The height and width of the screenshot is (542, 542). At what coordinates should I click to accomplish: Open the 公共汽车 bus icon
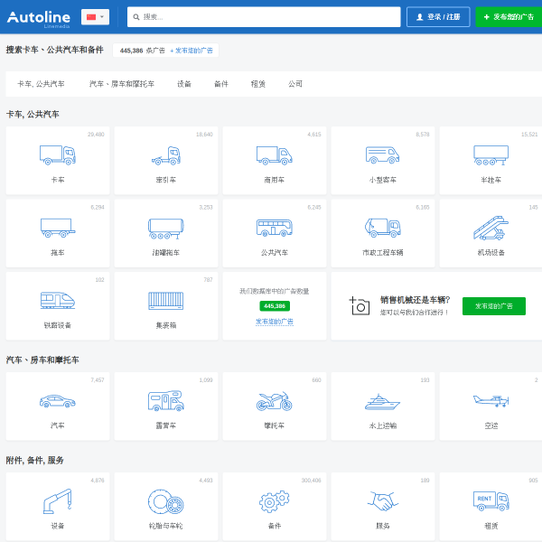[274, 228]
